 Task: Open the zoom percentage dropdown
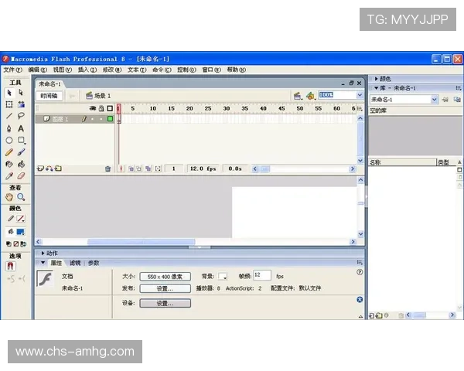pos(360,95)
